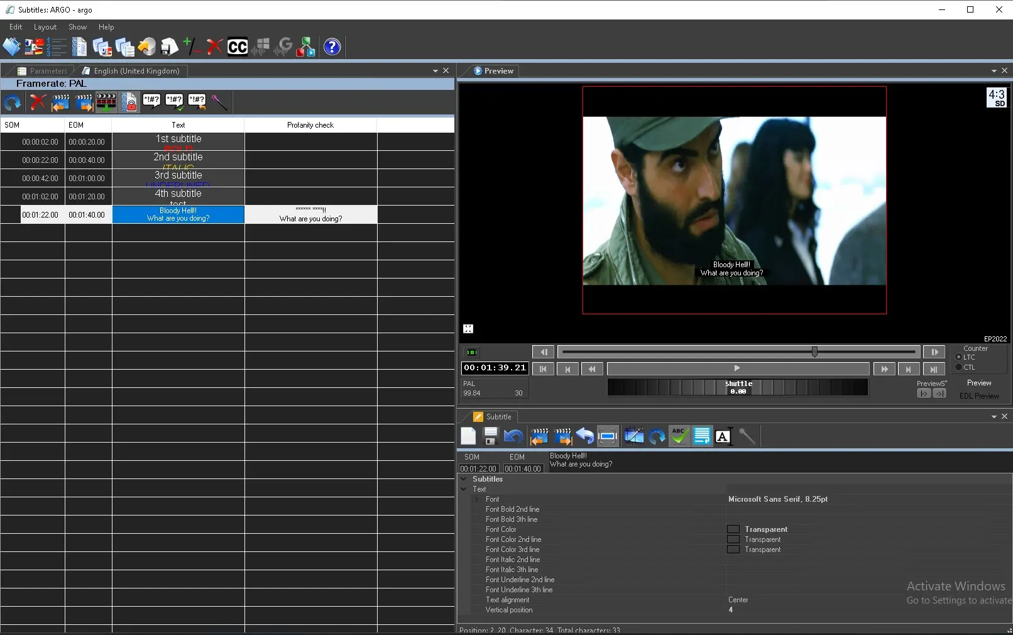
Task: Click the multi-language flags icon
Action: (x=34, y=47)
